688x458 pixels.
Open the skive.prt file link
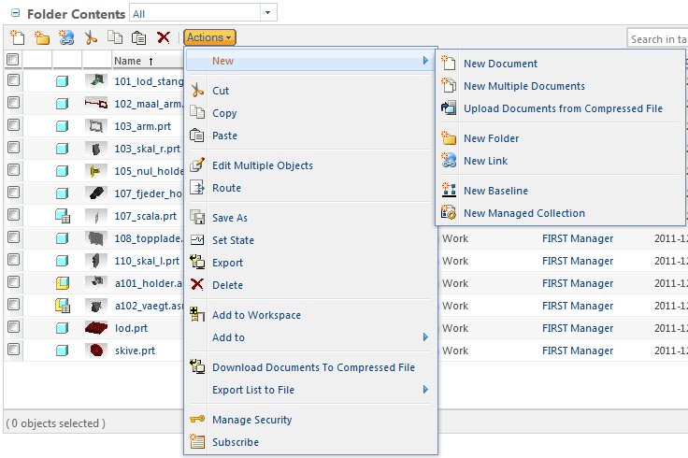[136, 351]
